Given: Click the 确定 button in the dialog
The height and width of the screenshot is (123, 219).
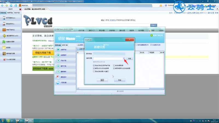Looking at the screenshot, I should (102, 80).
